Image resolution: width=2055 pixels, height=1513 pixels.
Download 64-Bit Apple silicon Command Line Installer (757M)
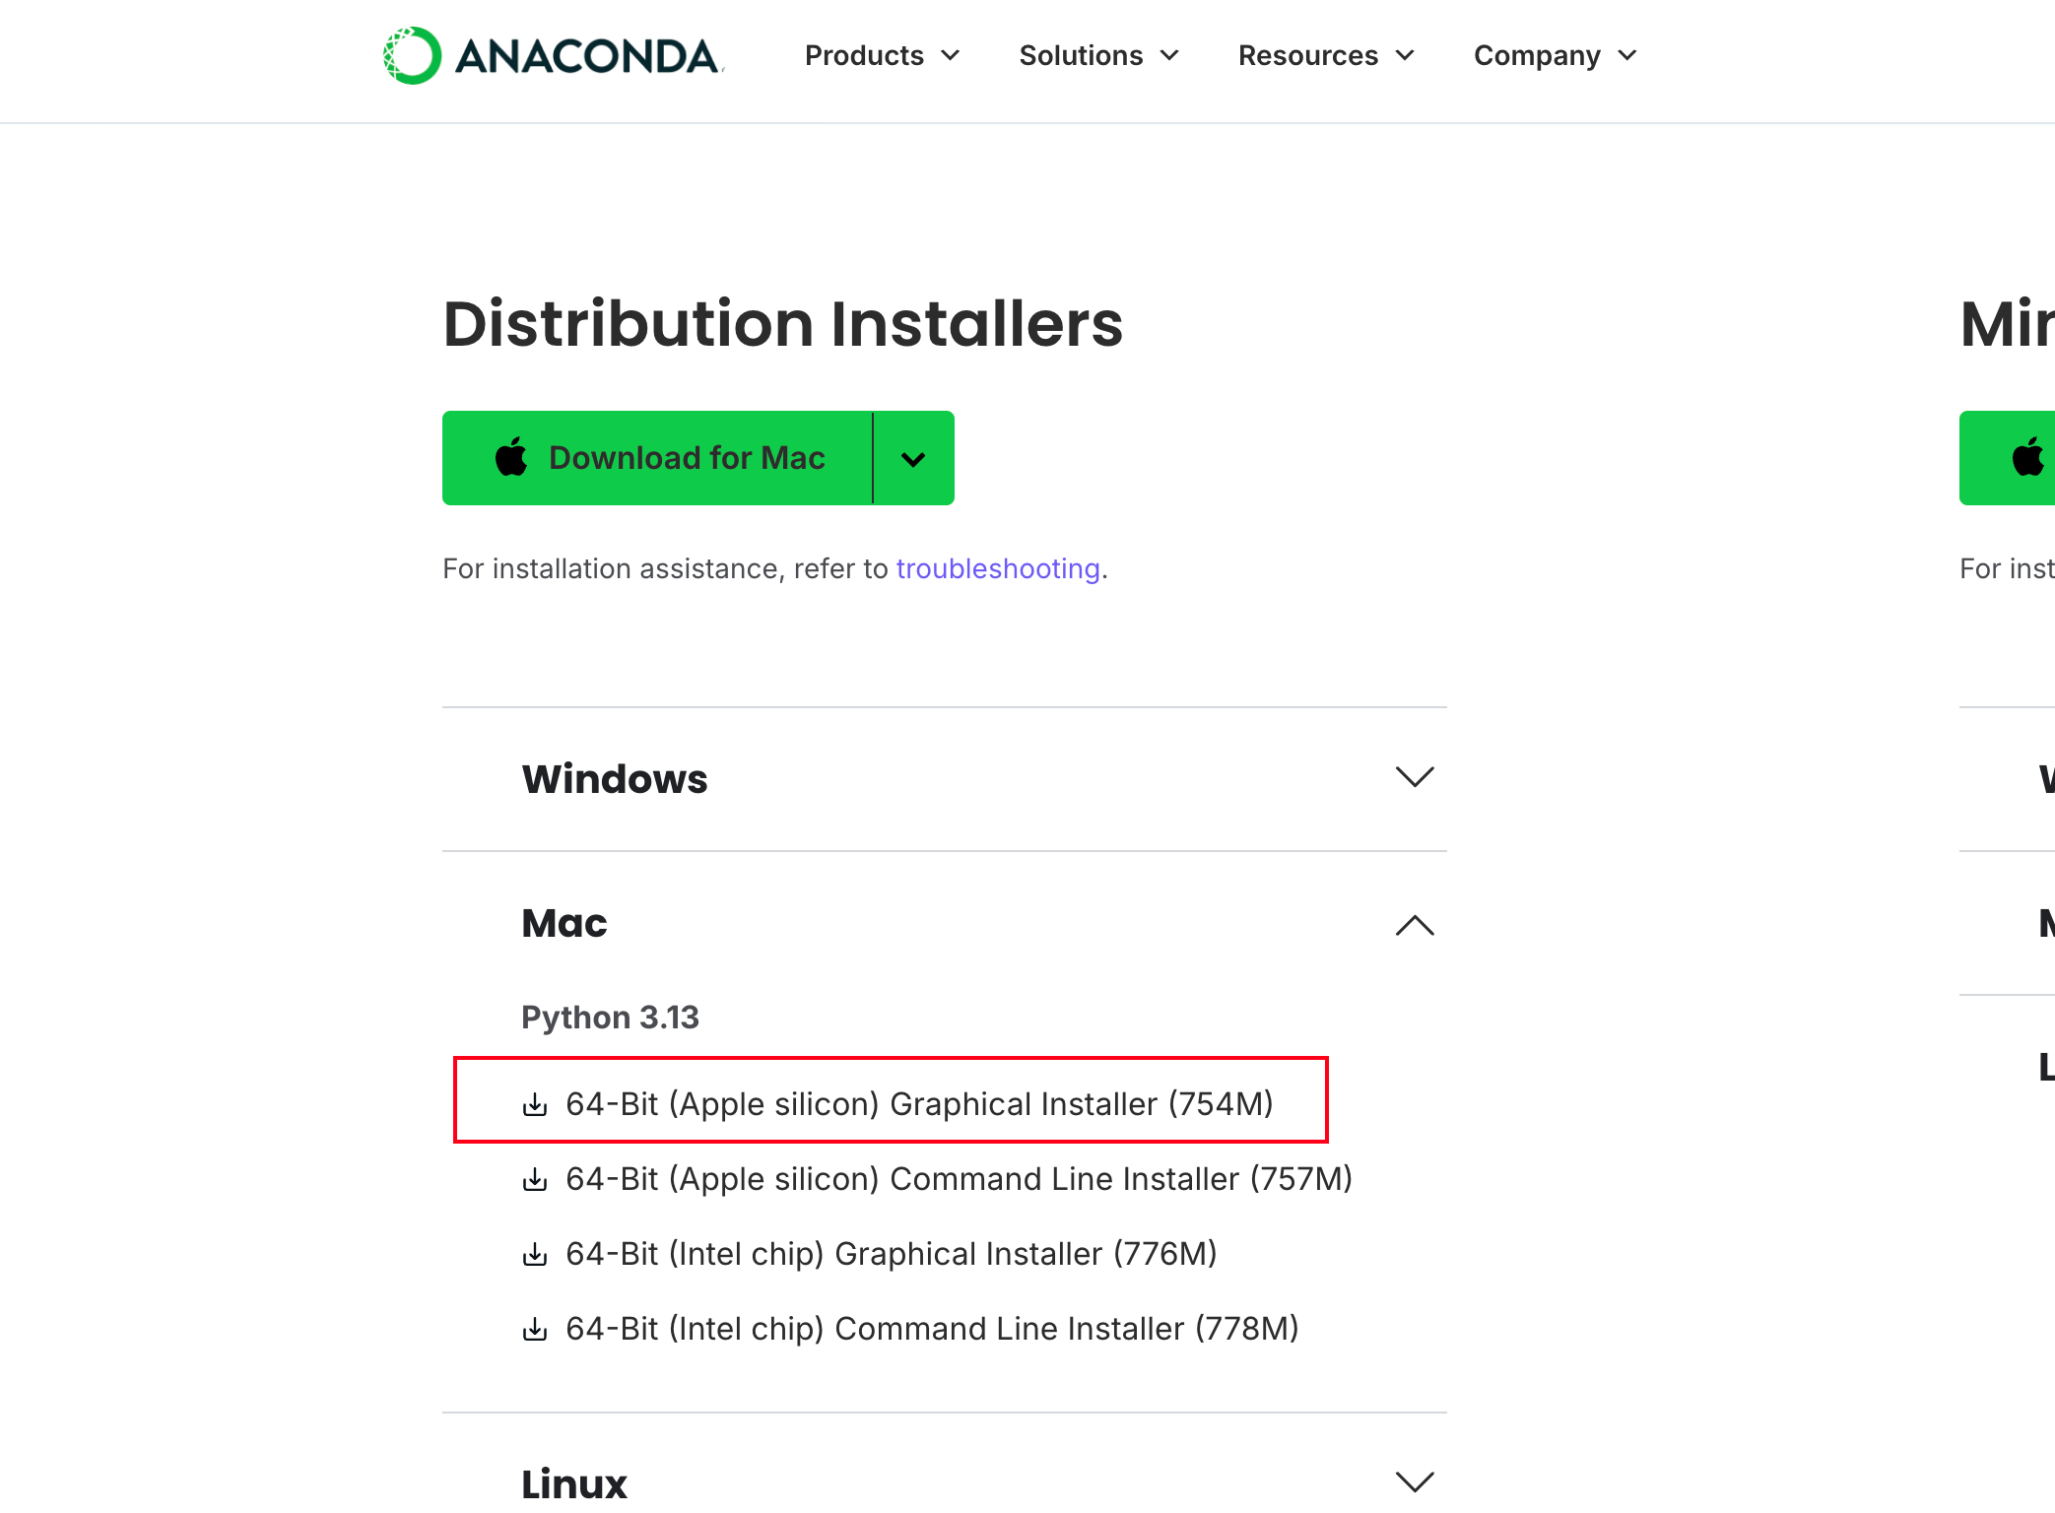(x=958, y=1179)
